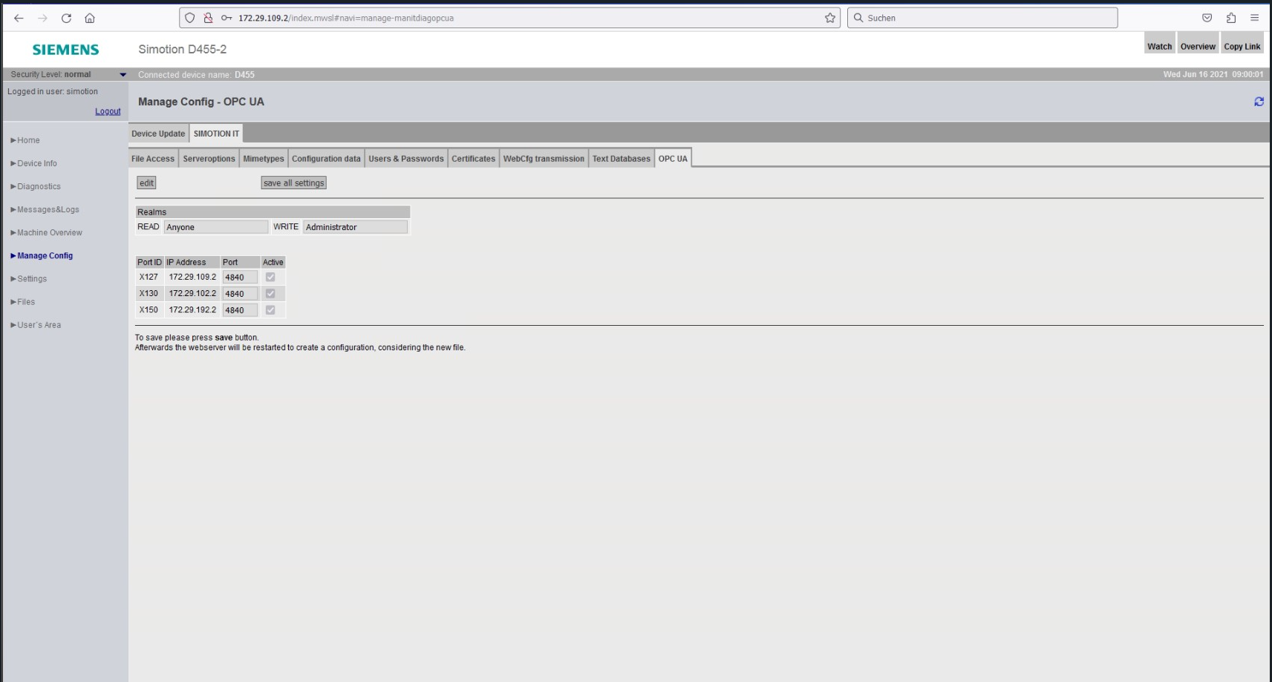Screen dimensions: 1272x682
Task: Expand the Home navigation item
Action: point(25,140)
